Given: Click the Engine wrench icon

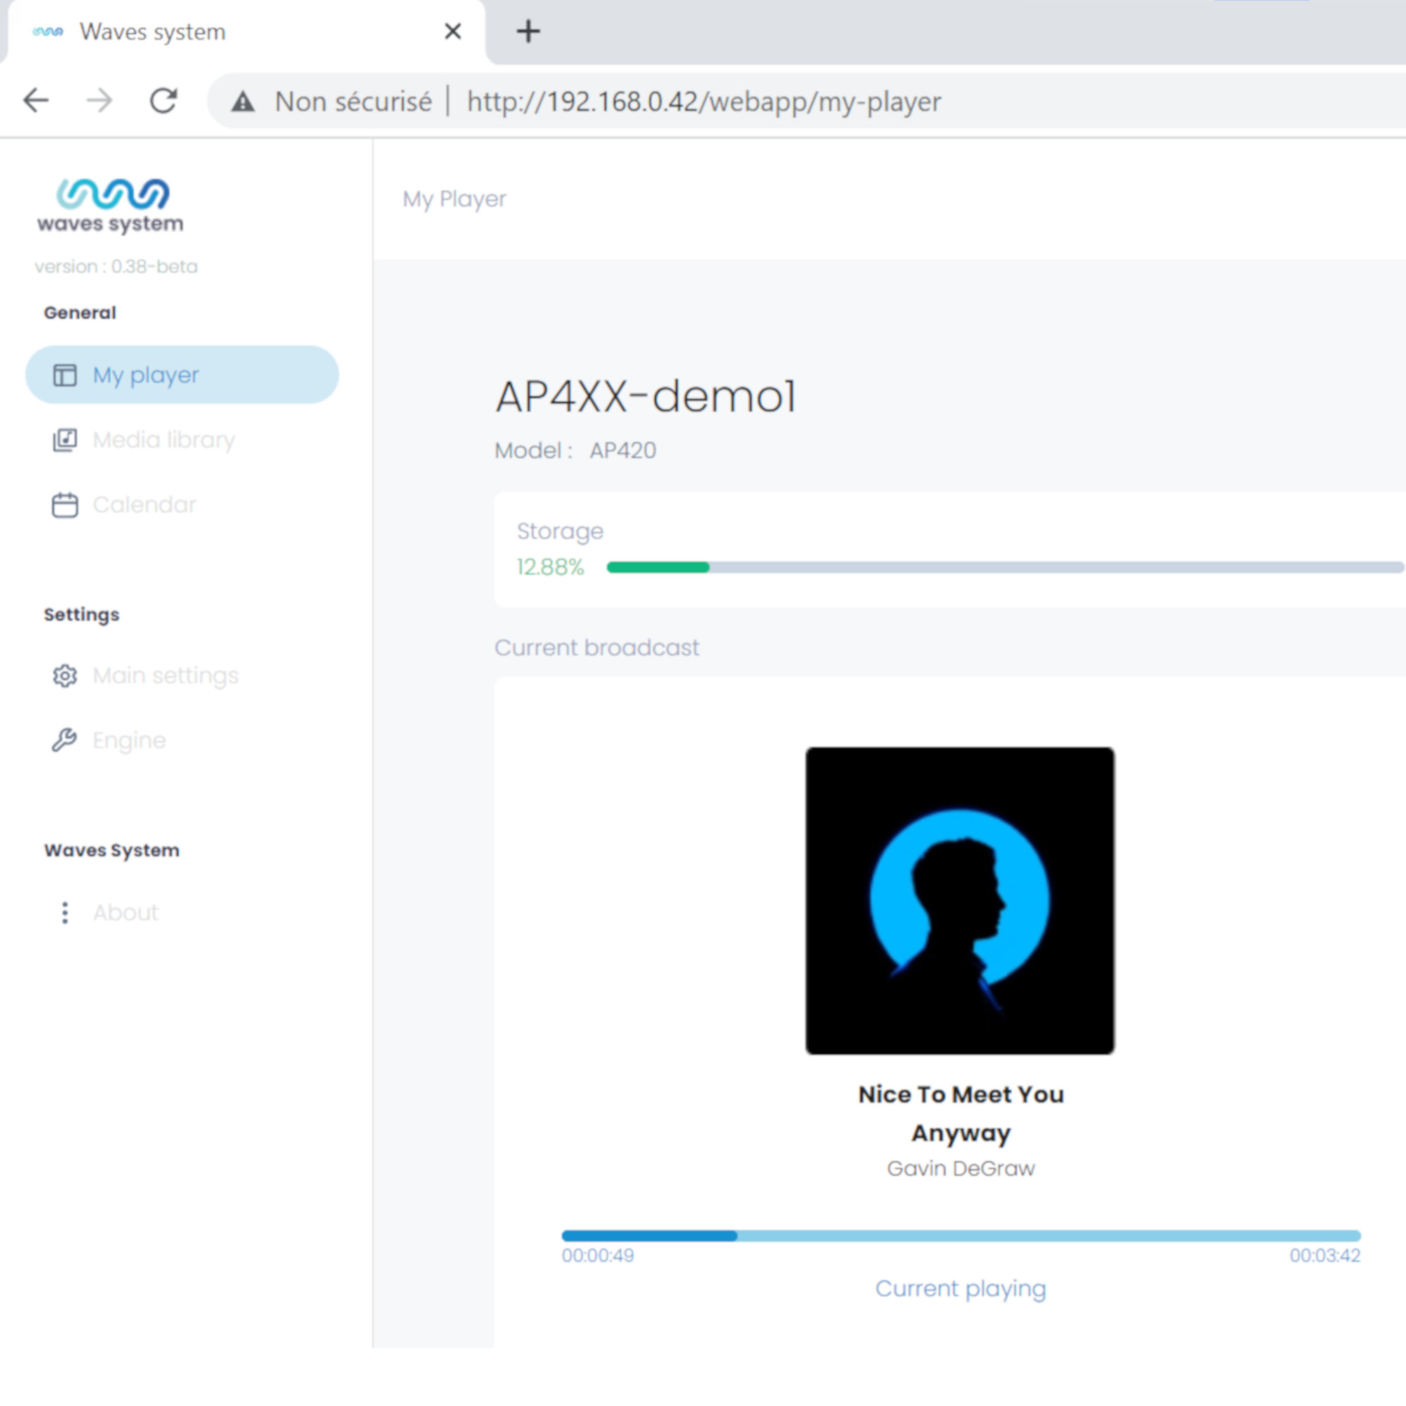Looking at the screenshot, I should coord(64,740).
